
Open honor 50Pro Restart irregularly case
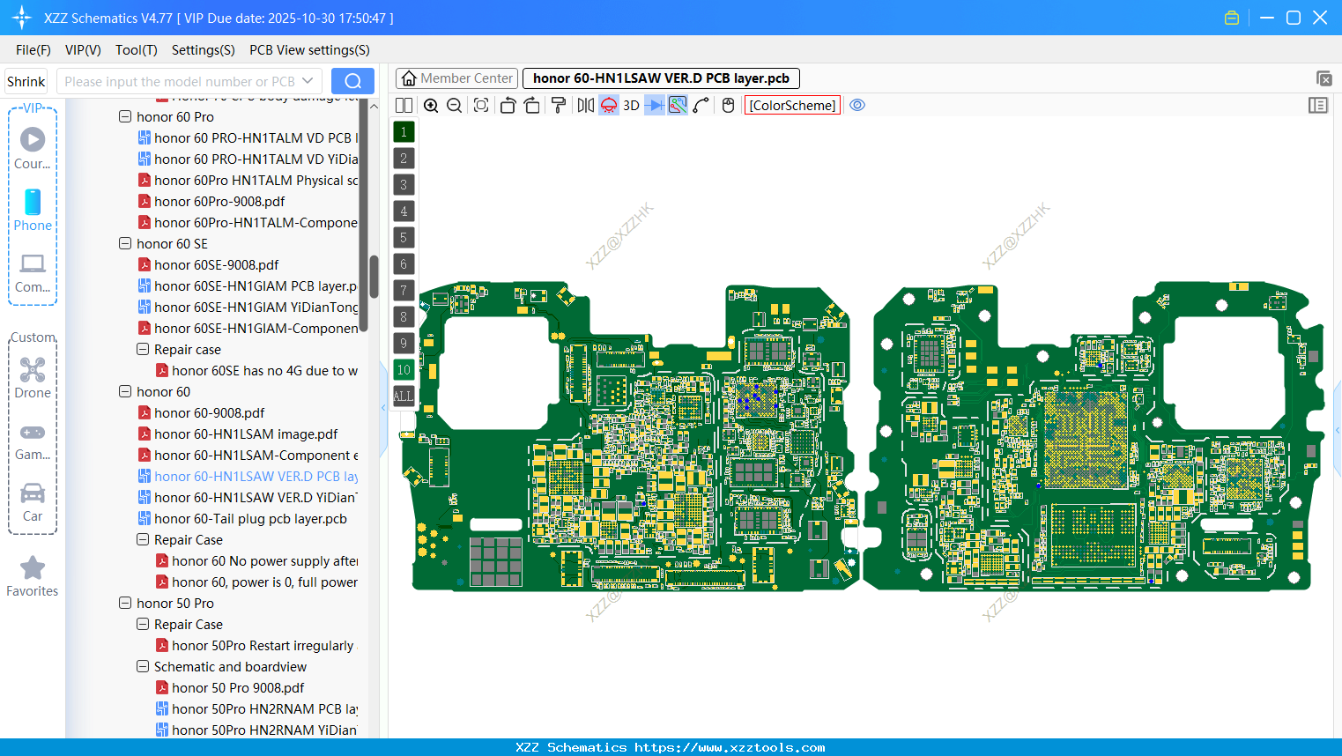tap(263, 645)
